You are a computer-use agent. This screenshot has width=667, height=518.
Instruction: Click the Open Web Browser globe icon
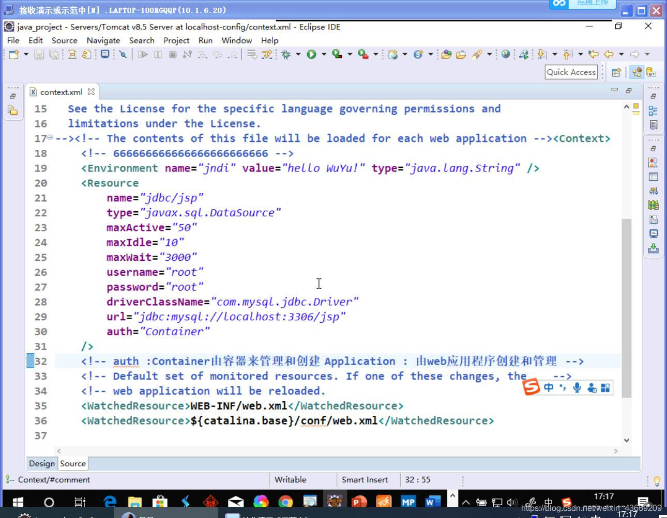click(506, 54)
